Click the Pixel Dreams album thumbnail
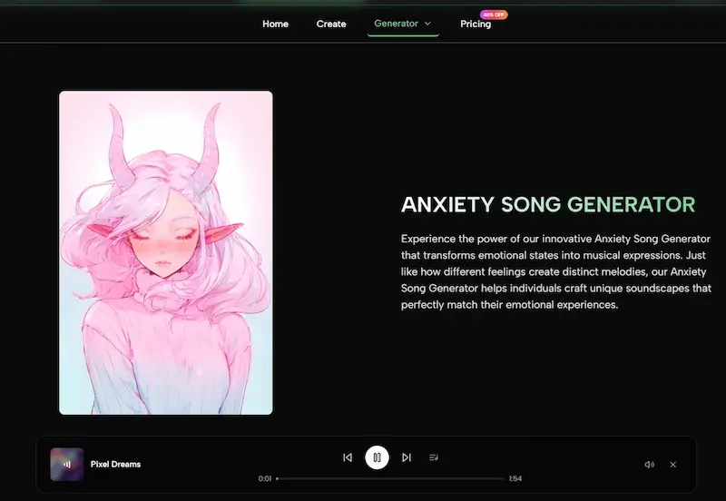This screenshot has height=501, width=726. point(67,465)
